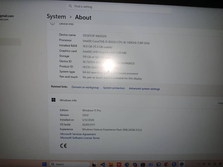The image size is (223, 167).
Task: Open Google Chrome from the taskbar
Action: [166, 164]
